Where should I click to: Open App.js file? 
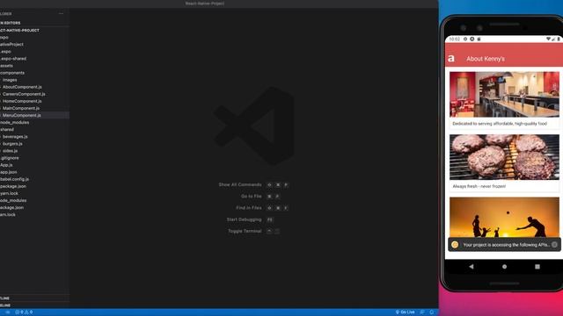6,165
